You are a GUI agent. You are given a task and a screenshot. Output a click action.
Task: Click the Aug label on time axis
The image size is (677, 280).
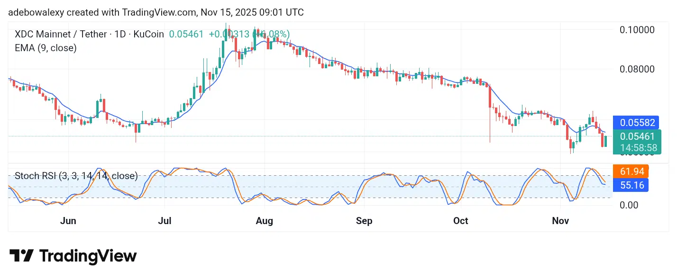tap(264, 221)
